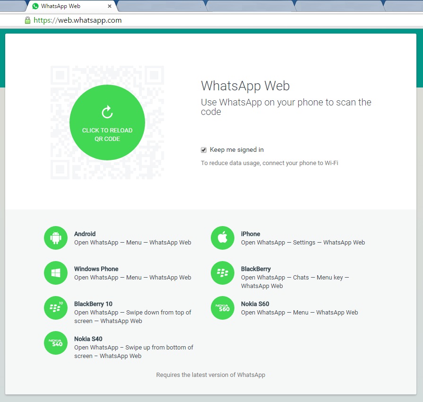Screen dimensions: 423x402
Task: Click the 'iPhone' heading text
Action: click(250, 234)
